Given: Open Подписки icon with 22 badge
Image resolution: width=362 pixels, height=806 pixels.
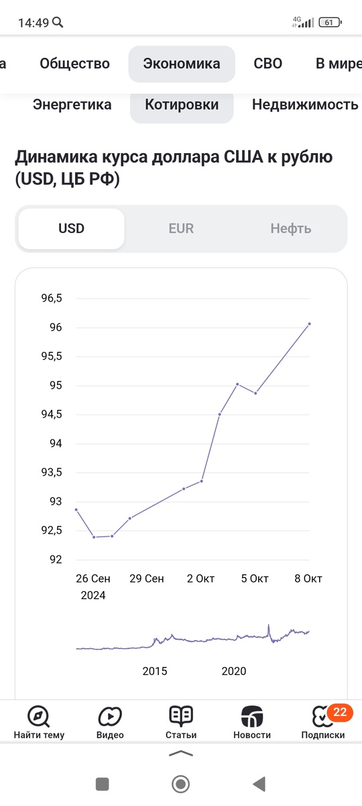Looking at the screenshot, I should tap(324, 716).
